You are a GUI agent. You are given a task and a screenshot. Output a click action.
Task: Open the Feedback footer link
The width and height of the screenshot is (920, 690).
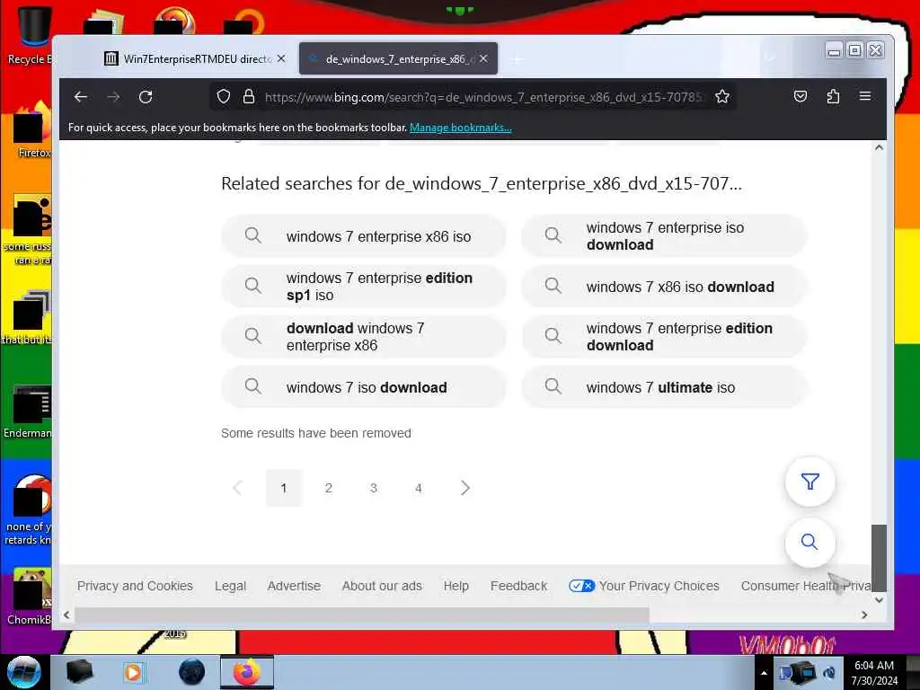point(518,586)
